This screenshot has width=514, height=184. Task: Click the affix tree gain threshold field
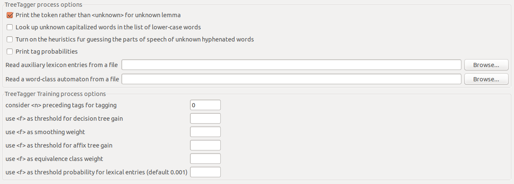[205, 145]
